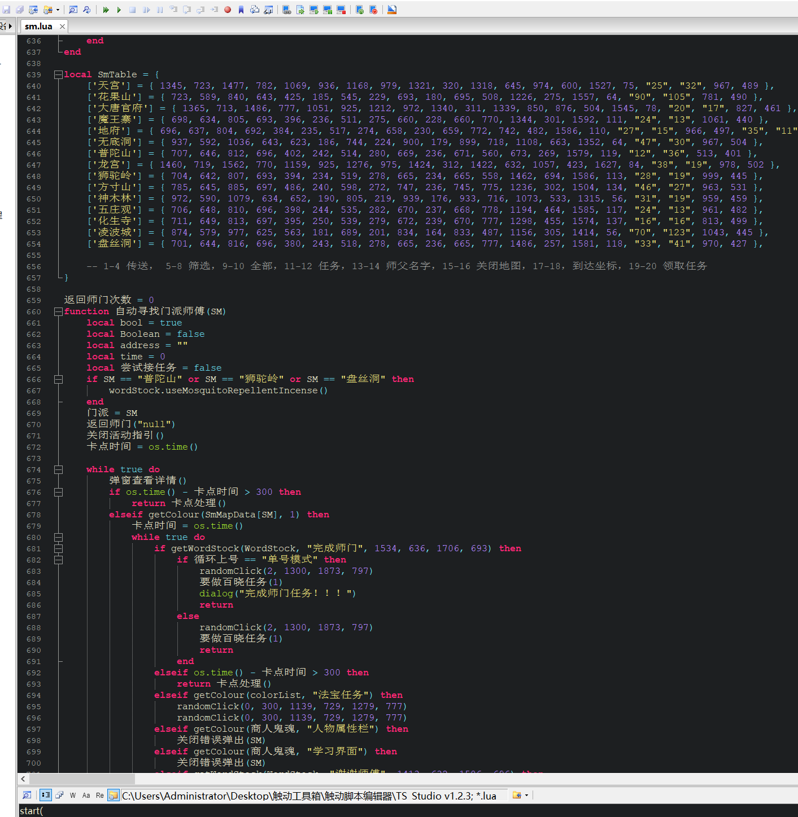Close the sm.lua tab
The width and height of the screenshot is (798, 817).
[62, 27]
